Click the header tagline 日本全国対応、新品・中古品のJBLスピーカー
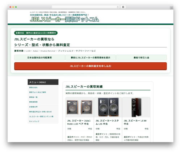Screen dimensions: 181x153 pos(59,15)
